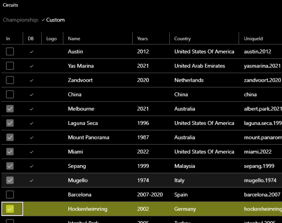The image size is (282, 223).
Task: Toggle the In checkbox for China row
Action: 10,94
